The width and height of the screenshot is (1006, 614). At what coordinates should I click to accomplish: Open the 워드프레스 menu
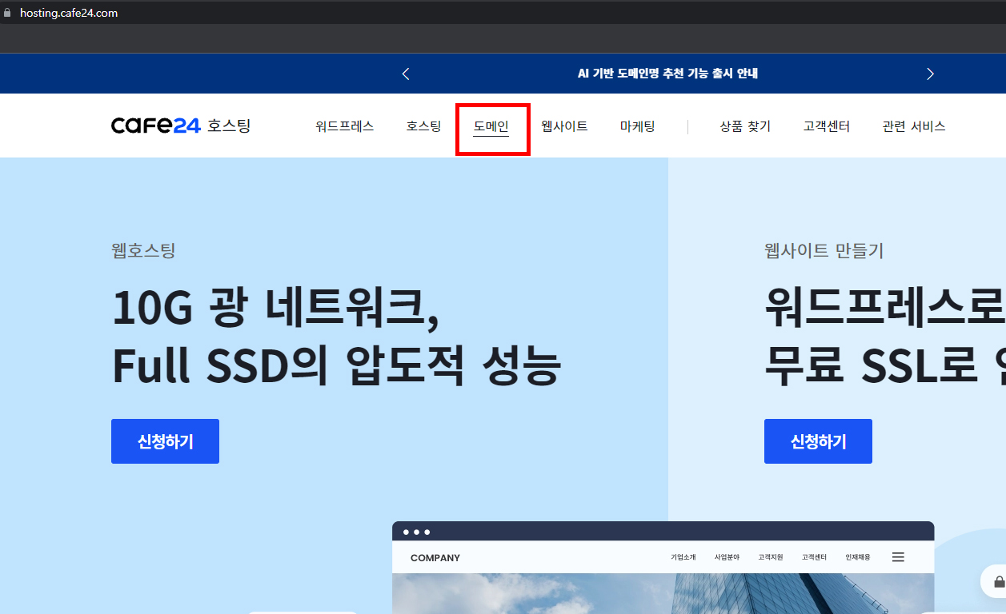click(345, 126)
